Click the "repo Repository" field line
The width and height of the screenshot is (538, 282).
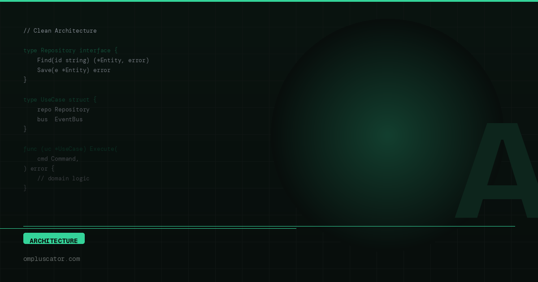pyautogui.click(x=63, y=110)
